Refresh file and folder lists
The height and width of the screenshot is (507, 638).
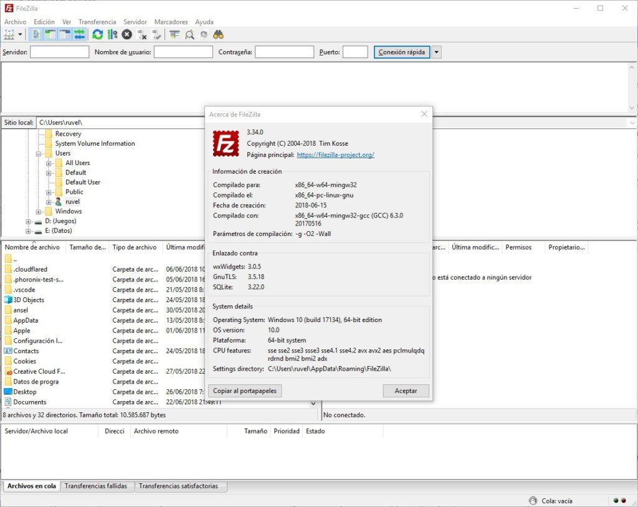pos(97,35)
